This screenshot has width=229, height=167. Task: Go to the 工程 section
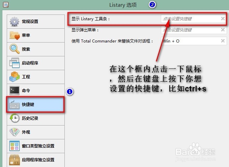click(x=36, y=77)
